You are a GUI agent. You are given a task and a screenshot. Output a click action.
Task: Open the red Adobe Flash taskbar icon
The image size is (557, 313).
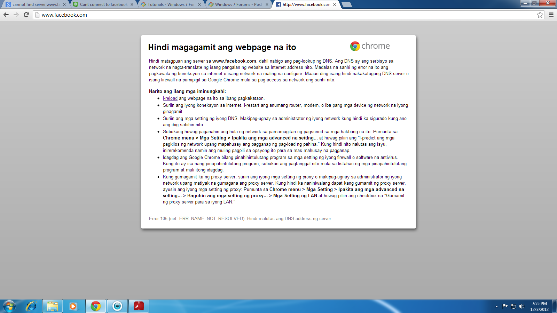(x=139, y=306)
